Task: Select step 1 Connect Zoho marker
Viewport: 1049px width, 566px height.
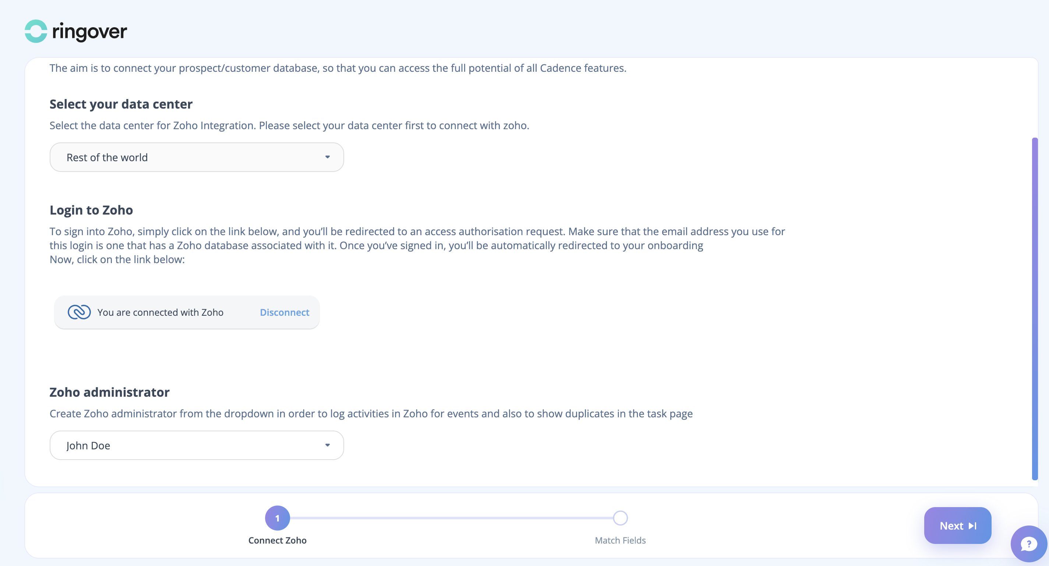Action: 277,518
